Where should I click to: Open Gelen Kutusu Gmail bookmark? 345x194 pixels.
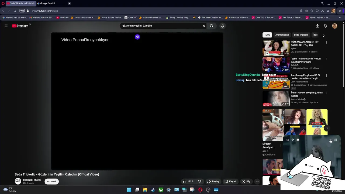(42, 18)
